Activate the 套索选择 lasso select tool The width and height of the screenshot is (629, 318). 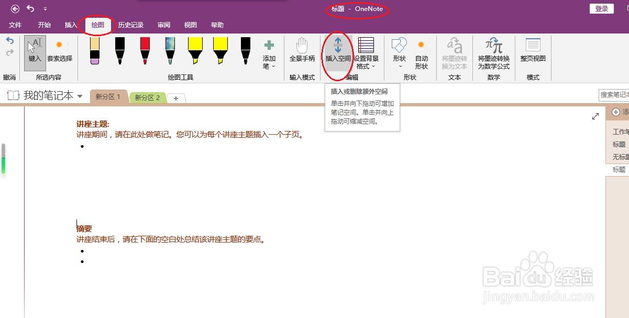tap(60, 51)
